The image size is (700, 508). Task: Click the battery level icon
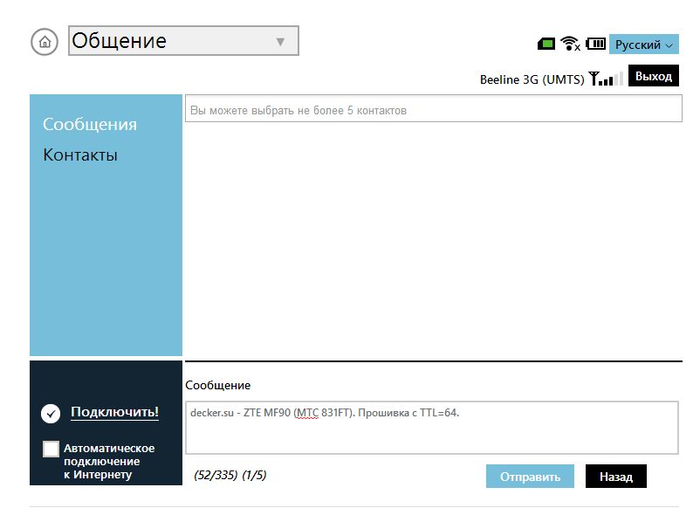pos(595,44)
